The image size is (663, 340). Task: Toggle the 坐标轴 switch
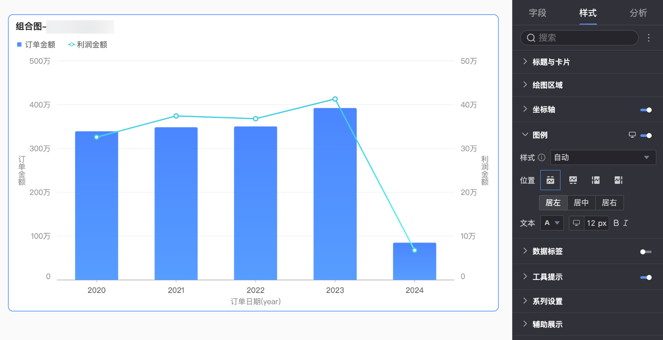pos(646,110)
